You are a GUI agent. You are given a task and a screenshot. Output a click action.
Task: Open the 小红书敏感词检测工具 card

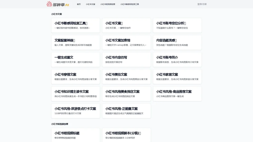[76, 26]
